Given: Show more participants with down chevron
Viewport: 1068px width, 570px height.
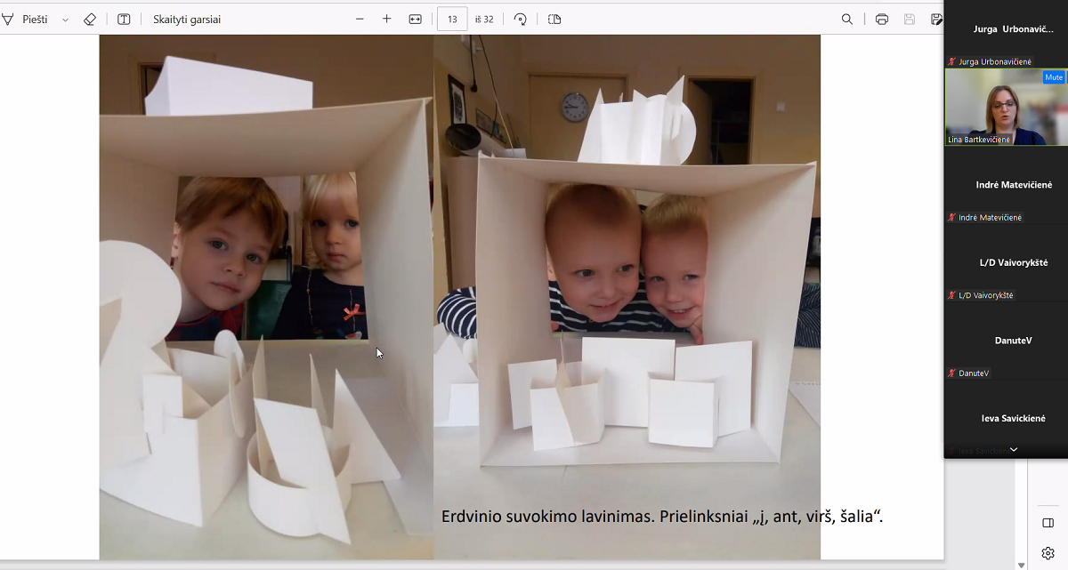Looking at the screenshot, I should pos(1013,450).
